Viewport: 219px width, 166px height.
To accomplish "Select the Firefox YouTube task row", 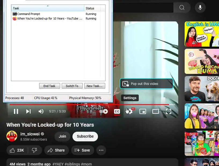I will [x=58, y=18].
